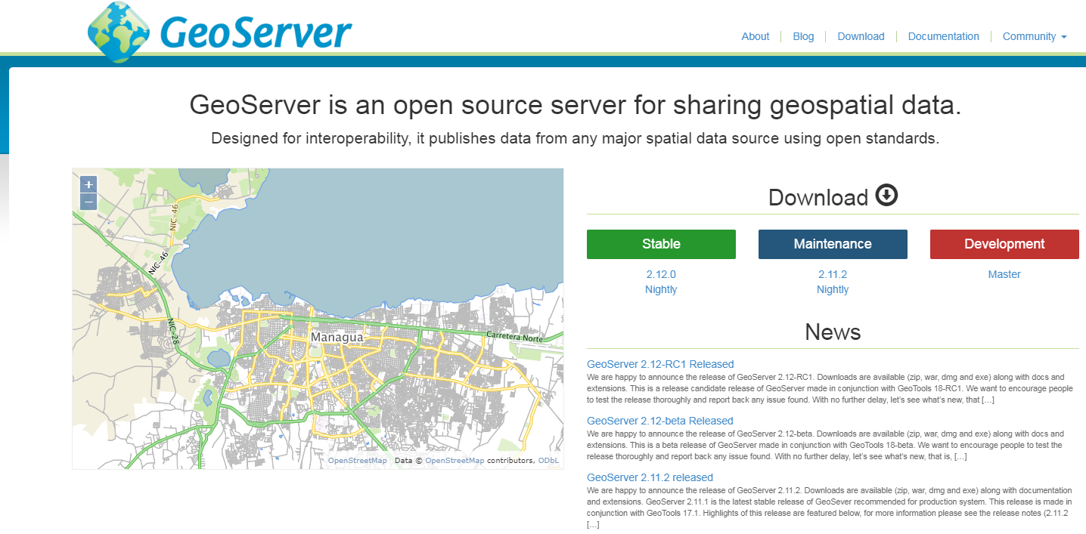
Task: Zoom out on the Managua map
Action: pyautogui.click(x=88, y=200)
